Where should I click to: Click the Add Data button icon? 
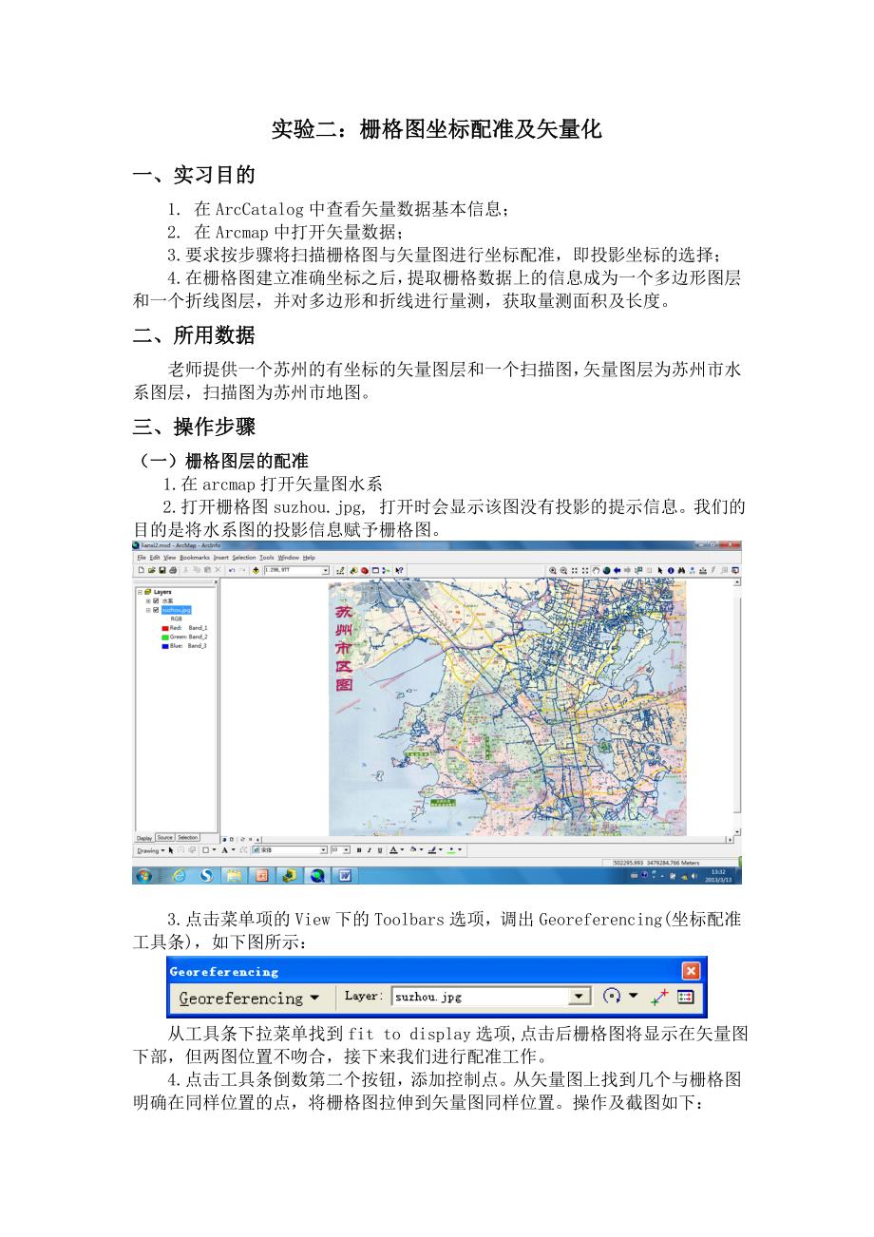256,570
